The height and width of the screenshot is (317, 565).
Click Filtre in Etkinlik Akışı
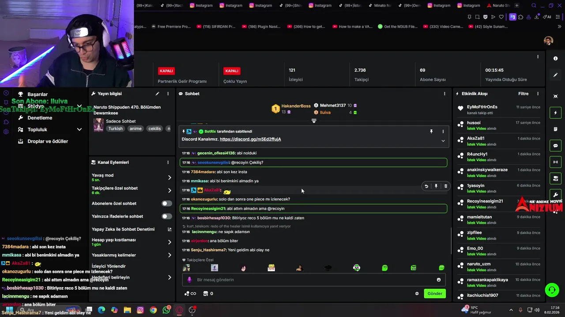(523, 94)
